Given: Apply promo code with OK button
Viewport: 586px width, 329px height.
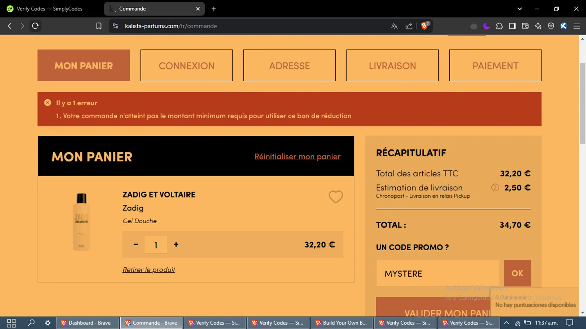Looking at the screenshot, I should 518,273.
